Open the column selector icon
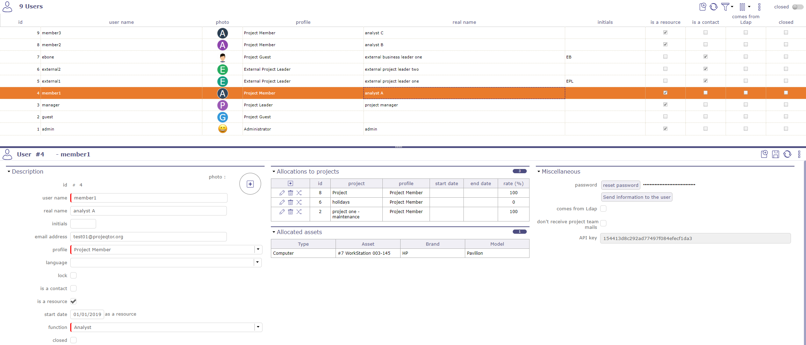This screenshot has height=345, width=806. [743, 7]
